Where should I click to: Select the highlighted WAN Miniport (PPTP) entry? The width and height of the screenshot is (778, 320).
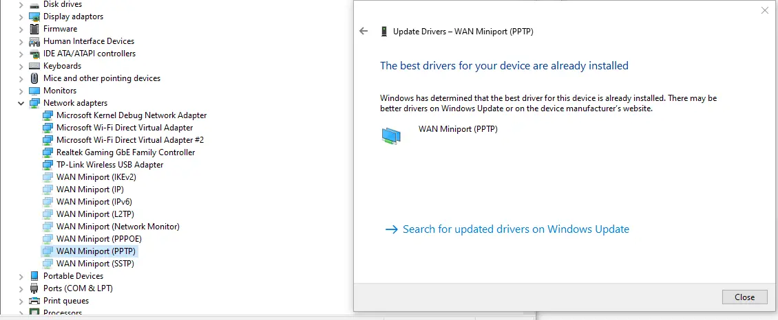click(x=96, y=251)
